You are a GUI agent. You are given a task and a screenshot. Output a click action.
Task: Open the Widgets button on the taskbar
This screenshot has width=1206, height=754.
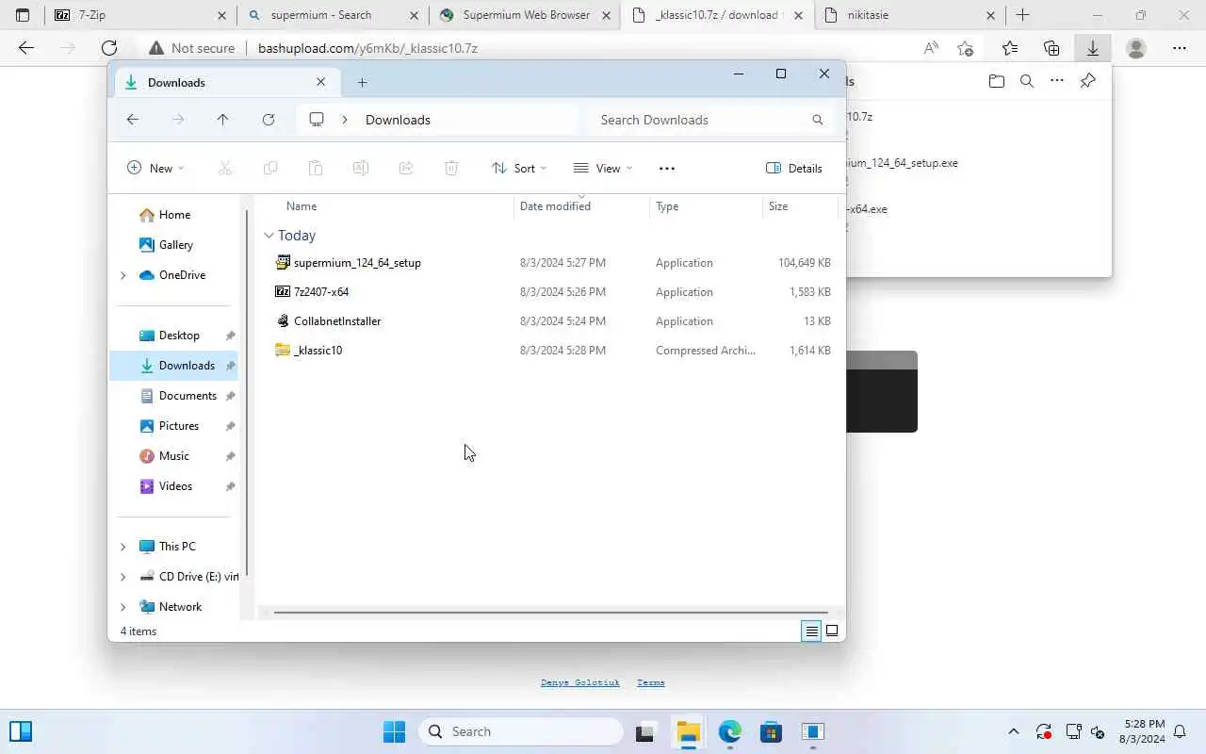(x=21, y=731)
